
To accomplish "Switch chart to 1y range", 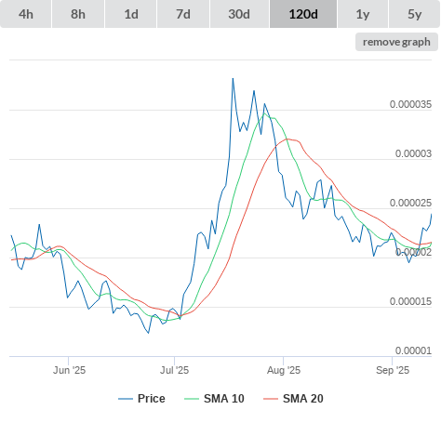I will coord(363,14).
